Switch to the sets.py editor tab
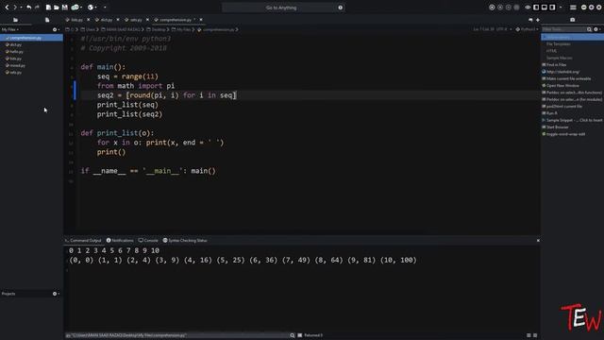 [136, 20]
